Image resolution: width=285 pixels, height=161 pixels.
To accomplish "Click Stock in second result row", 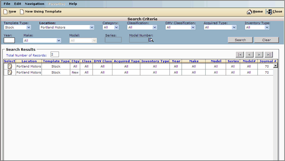I will 56,72.
